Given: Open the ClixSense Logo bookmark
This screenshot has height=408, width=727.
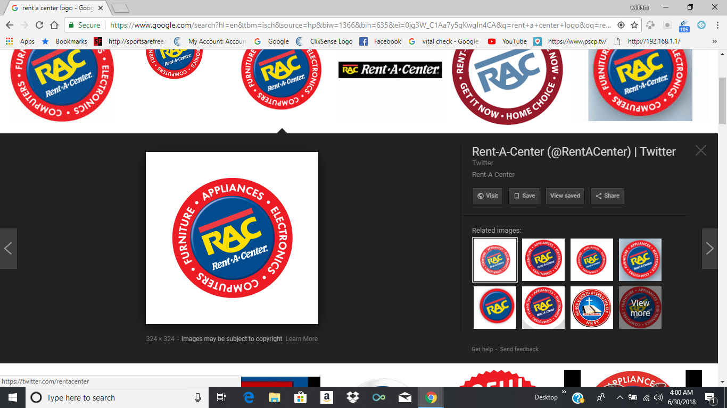Looking at the screenshot, I should point(324,41).
